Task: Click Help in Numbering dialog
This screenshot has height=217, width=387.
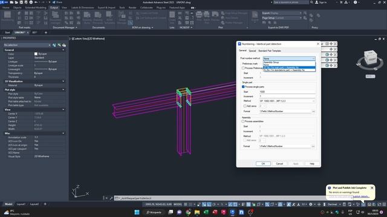Action: coord(312,163)
